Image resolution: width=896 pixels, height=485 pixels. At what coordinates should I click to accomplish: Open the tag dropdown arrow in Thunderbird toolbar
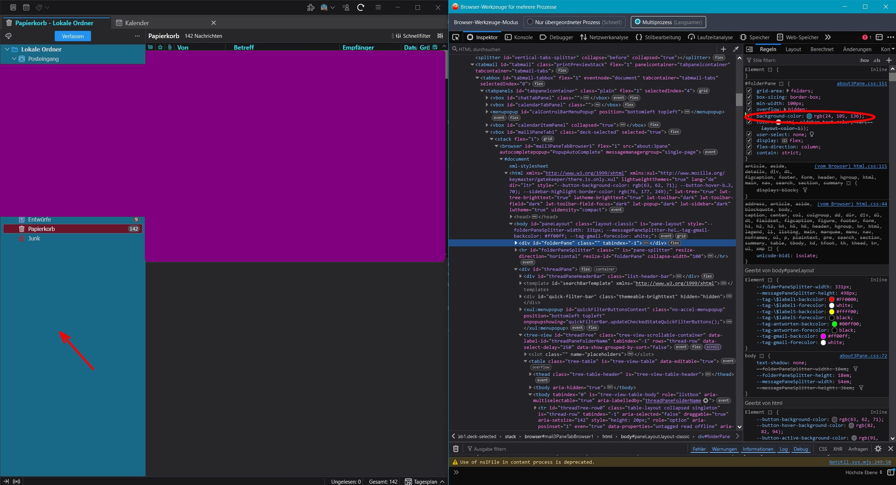[x=47, y=7]
